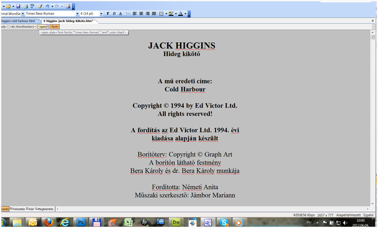Undo the last action
The image size is (378, 228).
click(47, 7)
